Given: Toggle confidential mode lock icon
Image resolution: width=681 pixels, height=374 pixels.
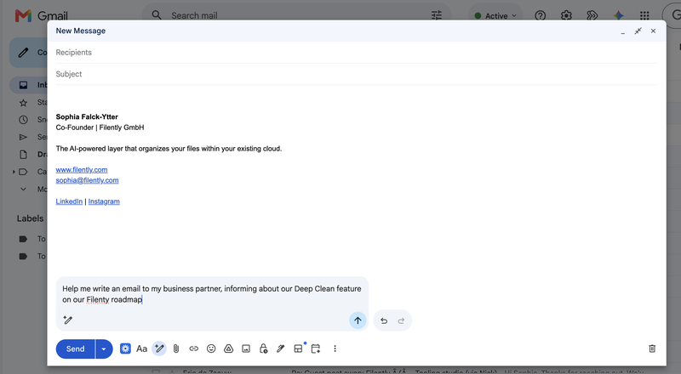Looking at the screenshot, I should (x=263, y=348).
